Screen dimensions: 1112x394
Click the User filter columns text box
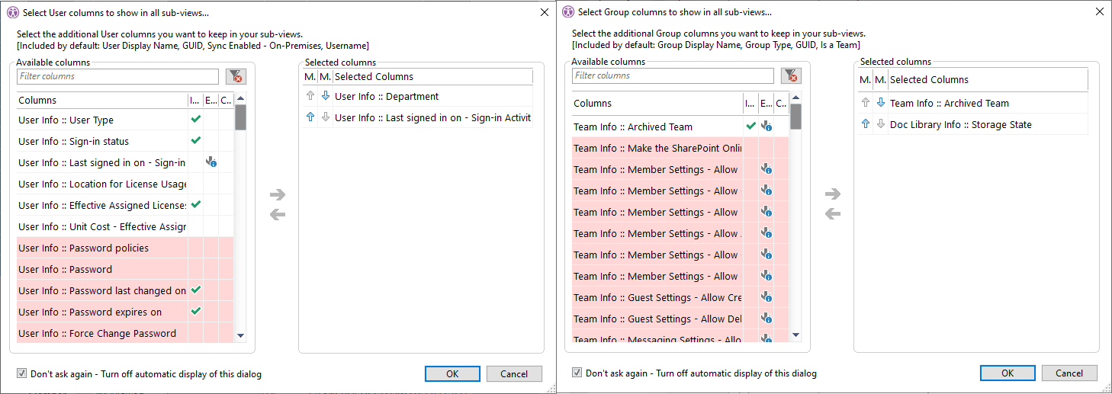click(x=117, y=76)
